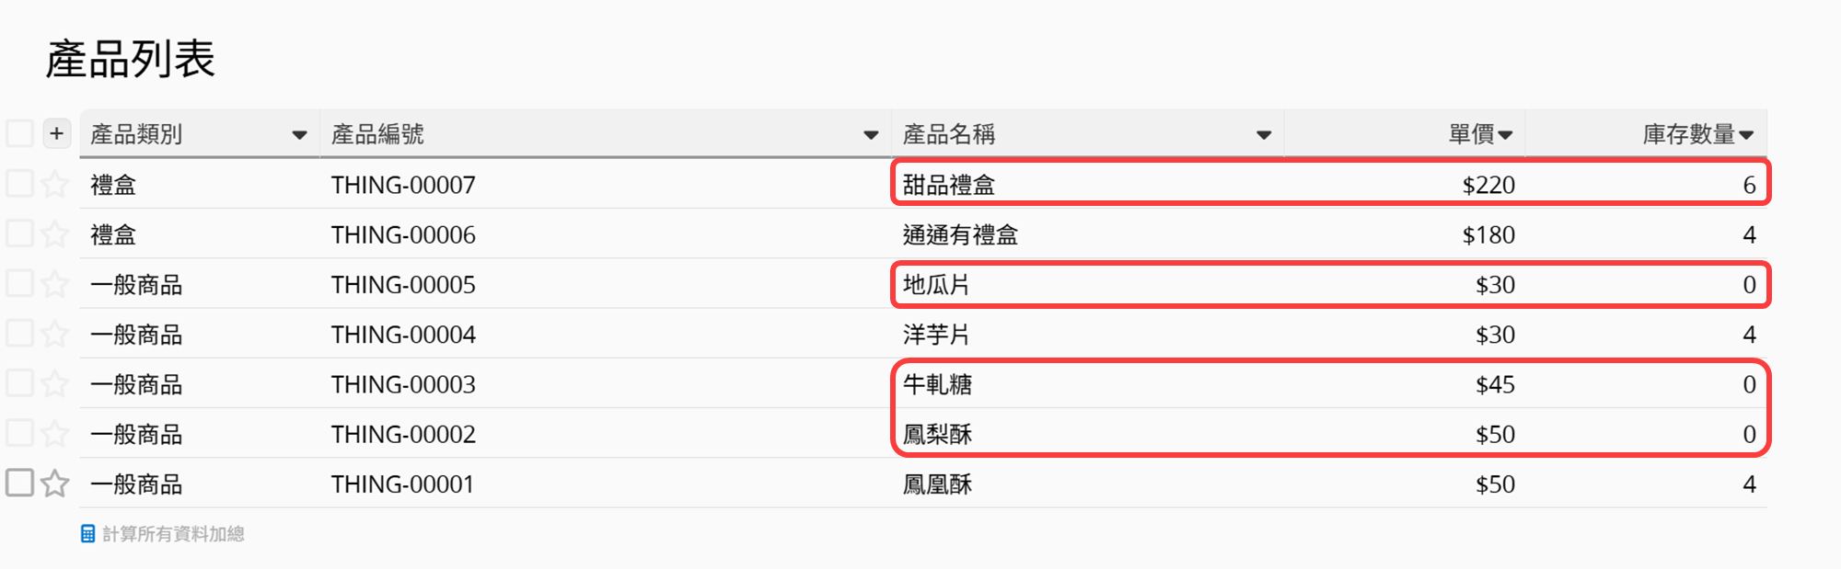Open the 產品類別 column dropdown
This screenshot has height=569, width=1841.
pyautogui.click(x=299, y=135)
